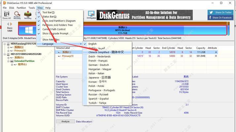The height and width of the screenshot is (132, 236).
Task: Choose Korean language
Action: 107,82
